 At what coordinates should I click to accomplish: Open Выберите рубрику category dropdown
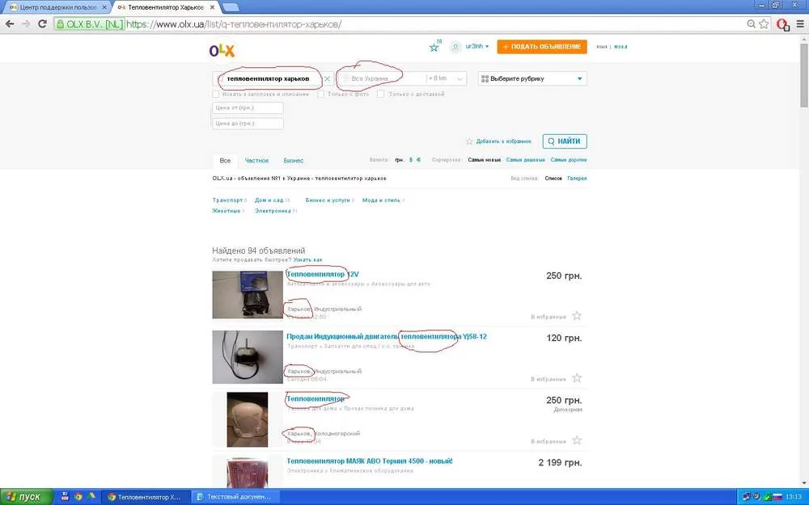pyautogui.click(x=532, y=78)
